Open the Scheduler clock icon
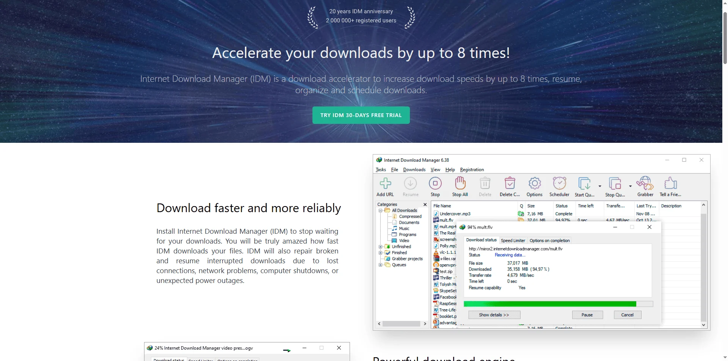Image resolution: width=728 pixels, height=361 pixels. click(559, 184)
